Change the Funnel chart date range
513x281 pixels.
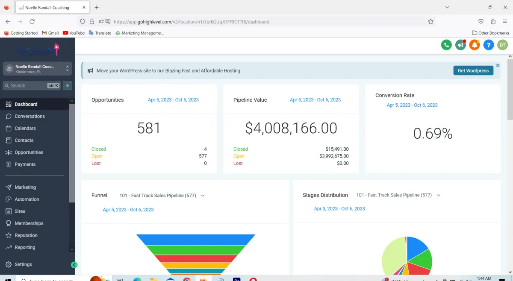tap(128, 210)
